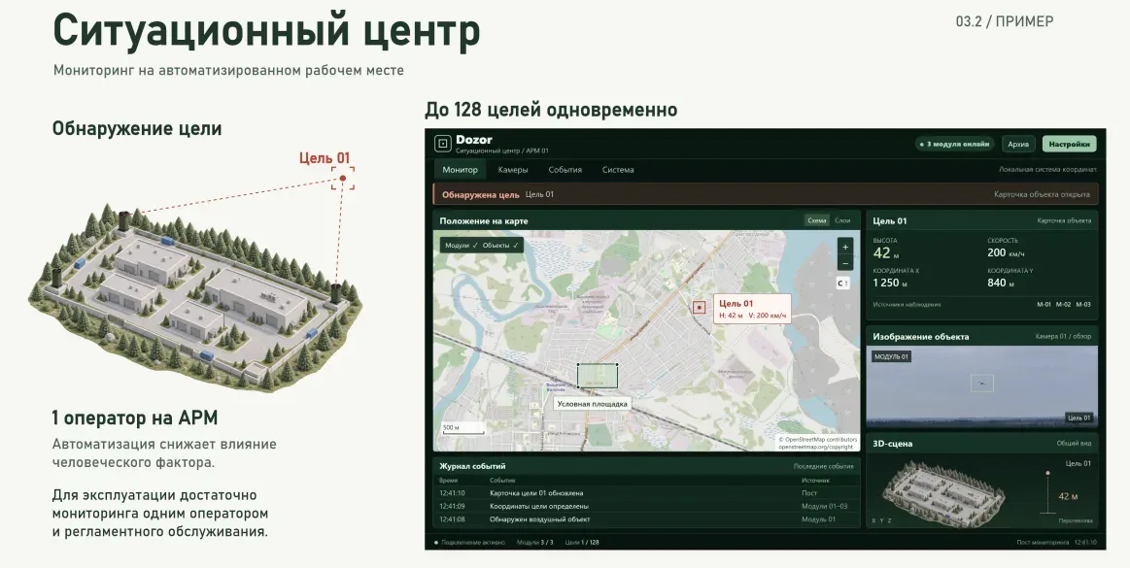Click the '500 м' map scale bar
Image resolution: width=1130 pixels, height=568 pixels.
(462, 429)
